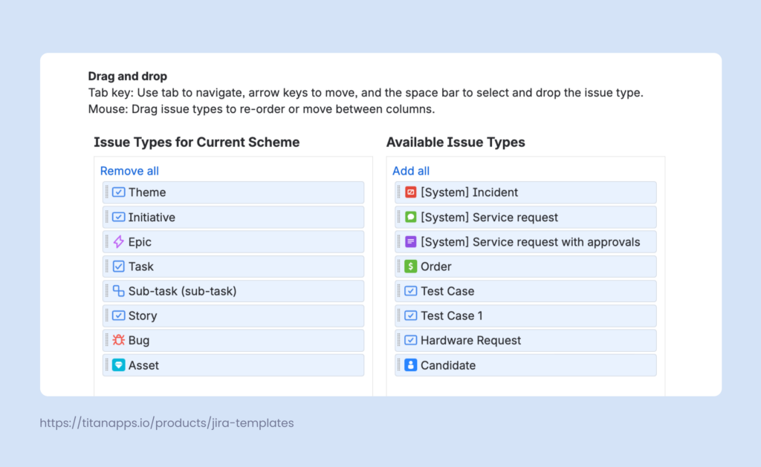Select the Task issue type row

[x=233, y=266]
